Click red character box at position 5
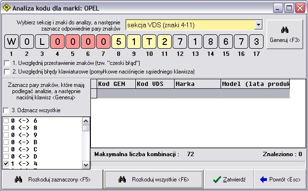Screen dimensions: 308x191 coord(73,42)
